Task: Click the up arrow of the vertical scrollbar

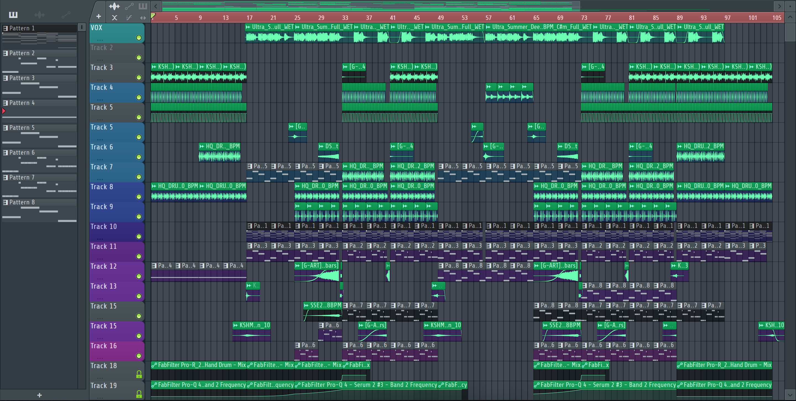Action: 790,17
